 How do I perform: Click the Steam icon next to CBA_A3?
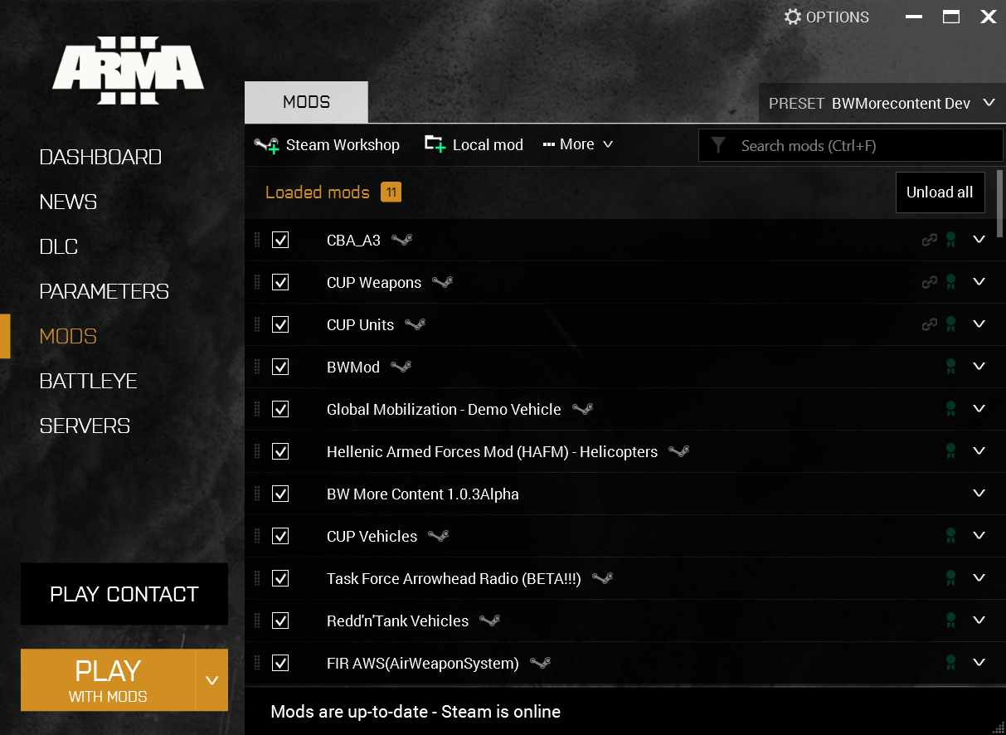402,240
